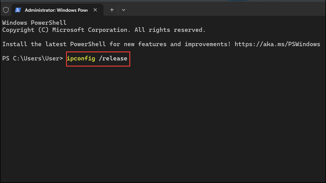This screenshot has height=183, width=326.
Task: Click the https://aka.ms/PSWindows link
Action: (x=277, y=44)
